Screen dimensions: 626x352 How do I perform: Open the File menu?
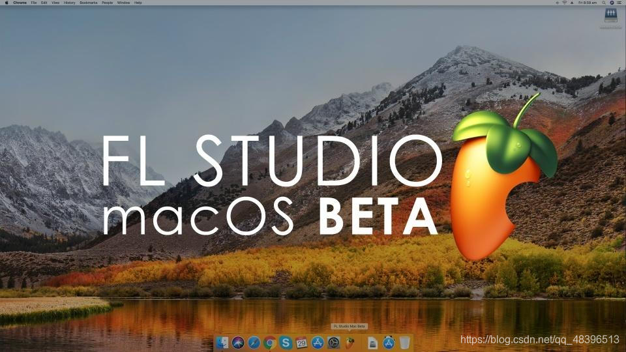[x=34, y=3]
